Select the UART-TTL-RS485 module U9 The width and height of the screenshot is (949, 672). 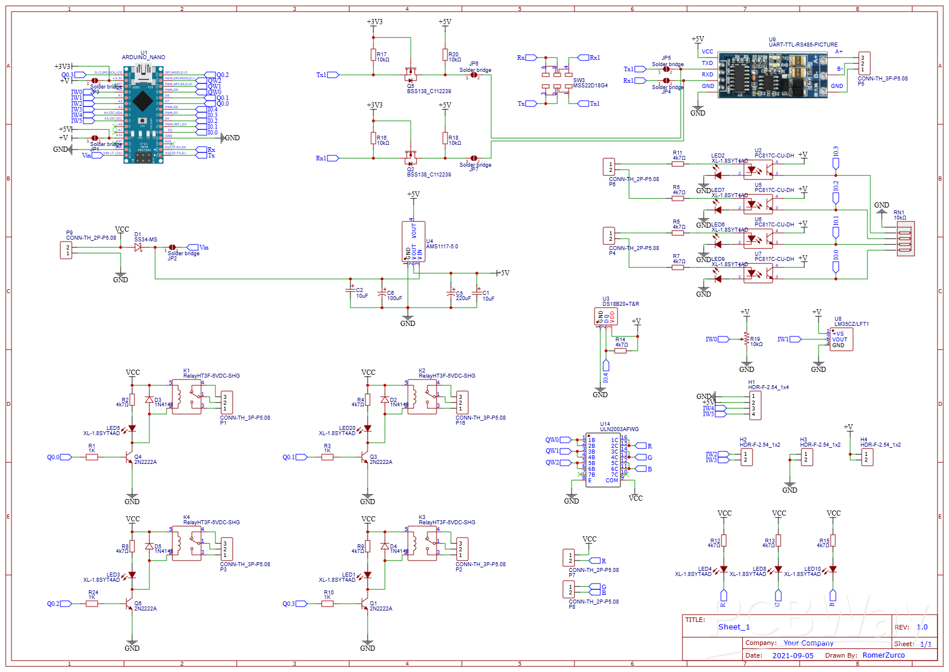pyautogui.click(x=773, y=75)
